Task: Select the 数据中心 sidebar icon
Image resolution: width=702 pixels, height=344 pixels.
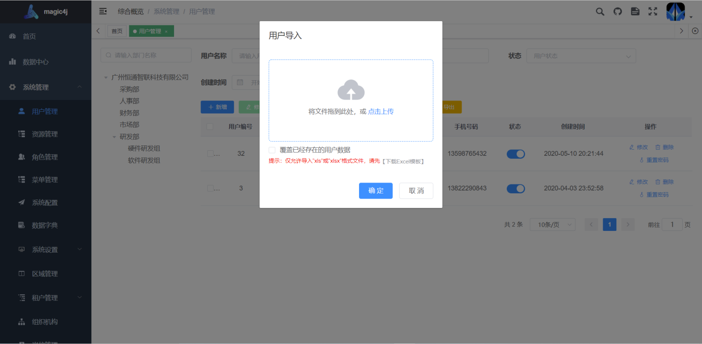Action: [x=12, y=61]
